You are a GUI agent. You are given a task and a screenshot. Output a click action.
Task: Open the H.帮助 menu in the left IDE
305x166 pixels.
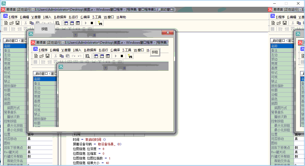click(x=121, y=17)
